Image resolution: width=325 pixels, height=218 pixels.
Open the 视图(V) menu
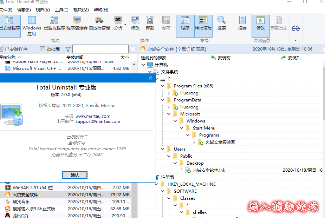(43, 10)
